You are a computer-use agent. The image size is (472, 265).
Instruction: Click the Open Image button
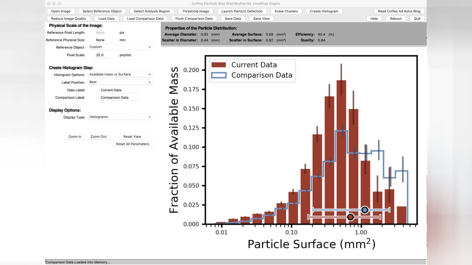[x=61, y=11]
